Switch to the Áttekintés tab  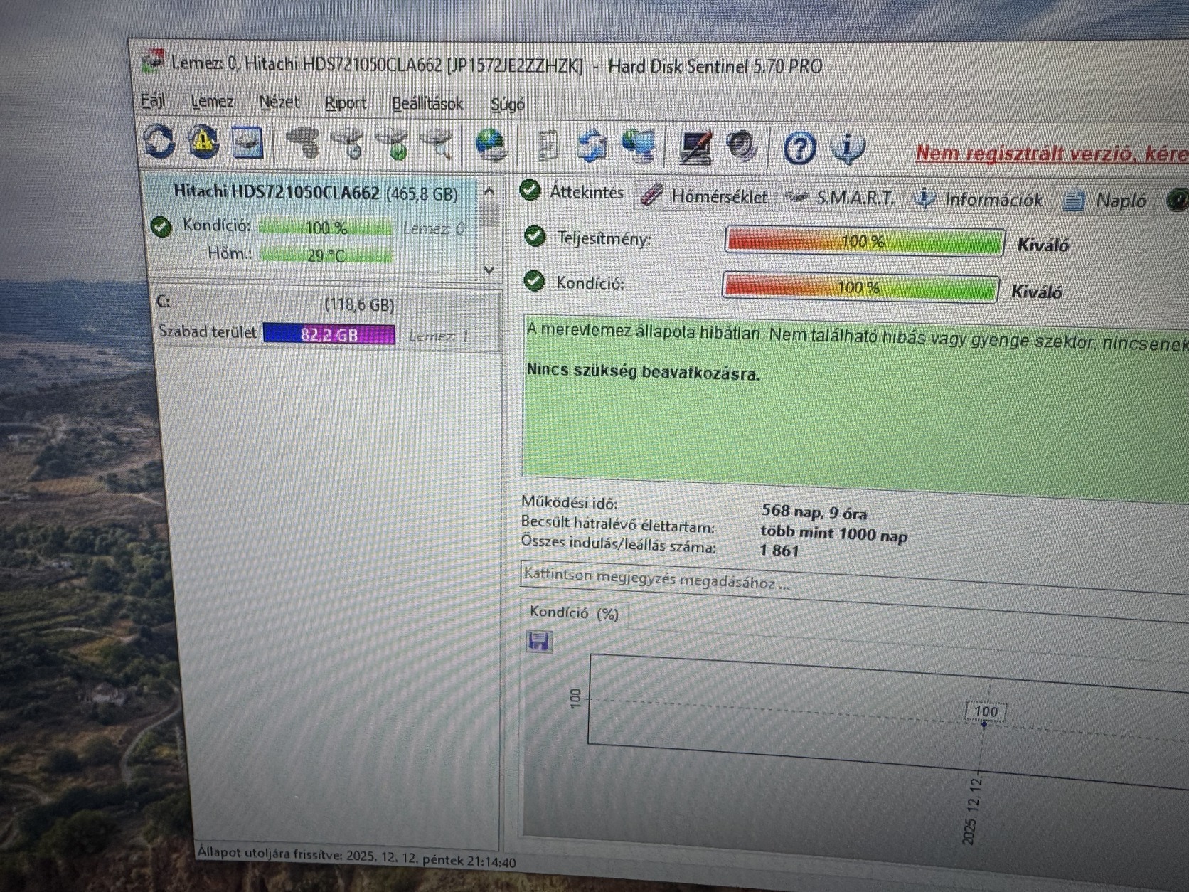tap(572, 191)
